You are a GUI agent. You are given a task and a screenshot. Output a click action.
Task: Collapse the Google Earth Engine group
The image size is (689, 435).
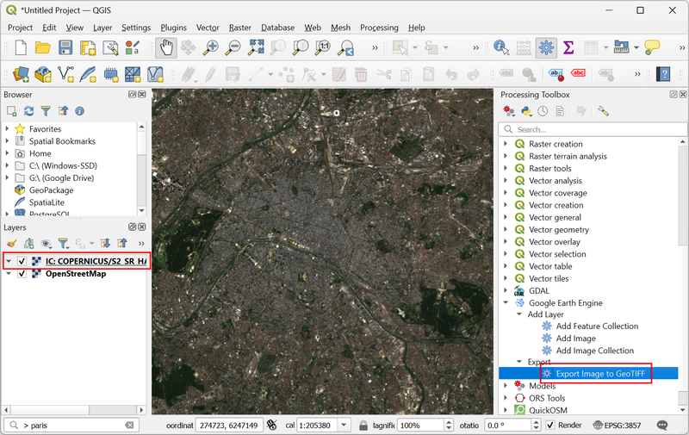pos(506,303)
